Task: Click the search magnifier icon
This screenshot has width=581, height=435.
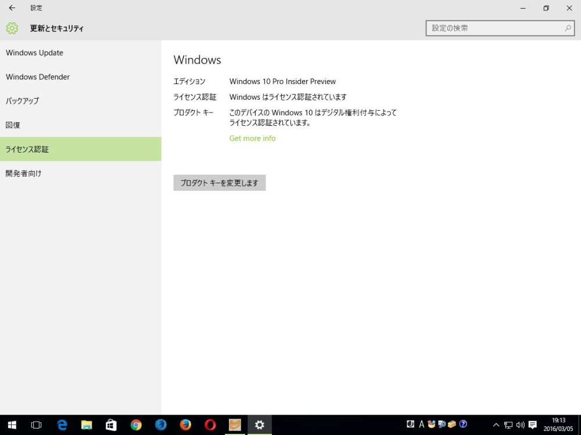Action: click(x=568, y=28)
